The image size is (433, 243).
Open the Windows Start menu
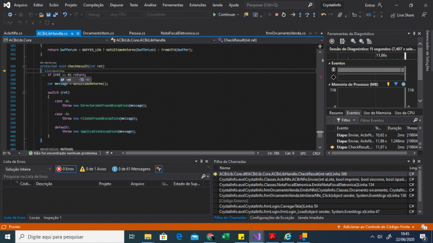point(8,237)
